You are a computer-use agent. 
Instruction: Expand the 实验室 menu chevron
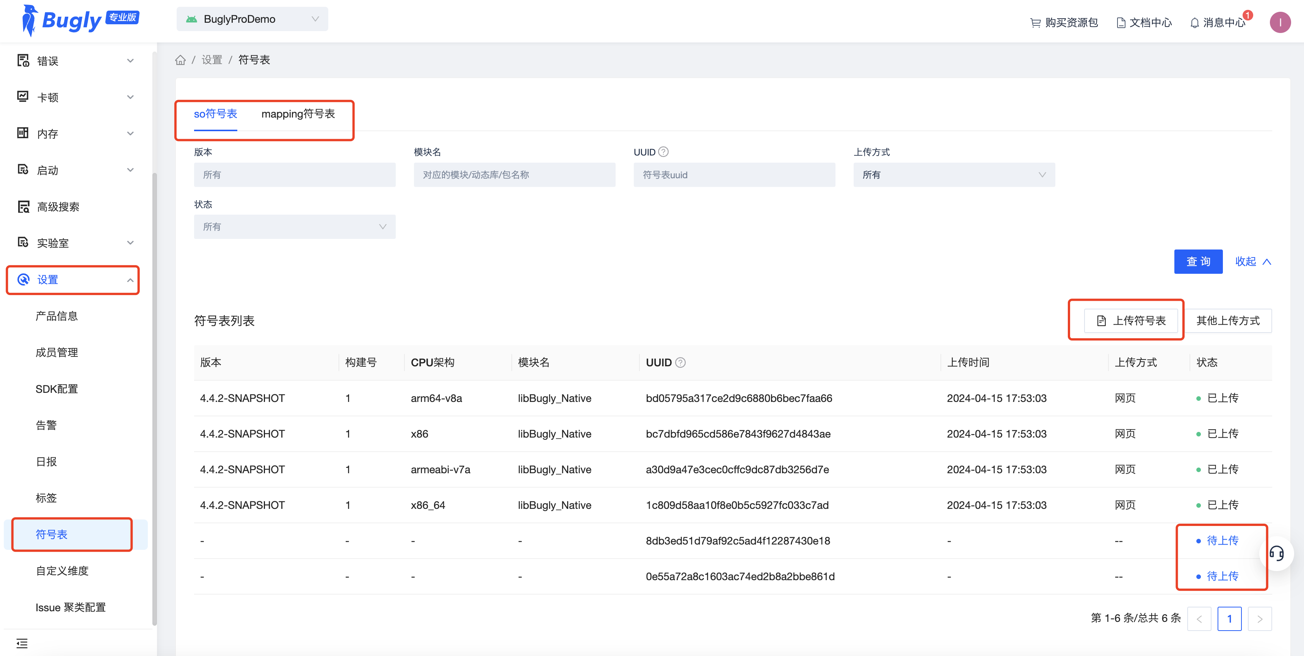click(130, 243)
